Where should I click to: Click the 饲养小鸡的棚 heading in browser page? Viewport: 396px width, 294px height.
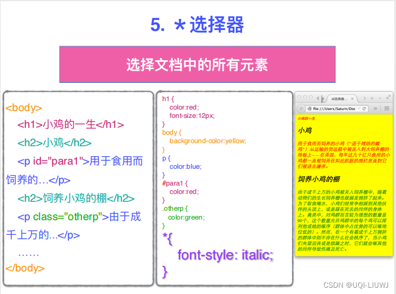tap(319, 179)
